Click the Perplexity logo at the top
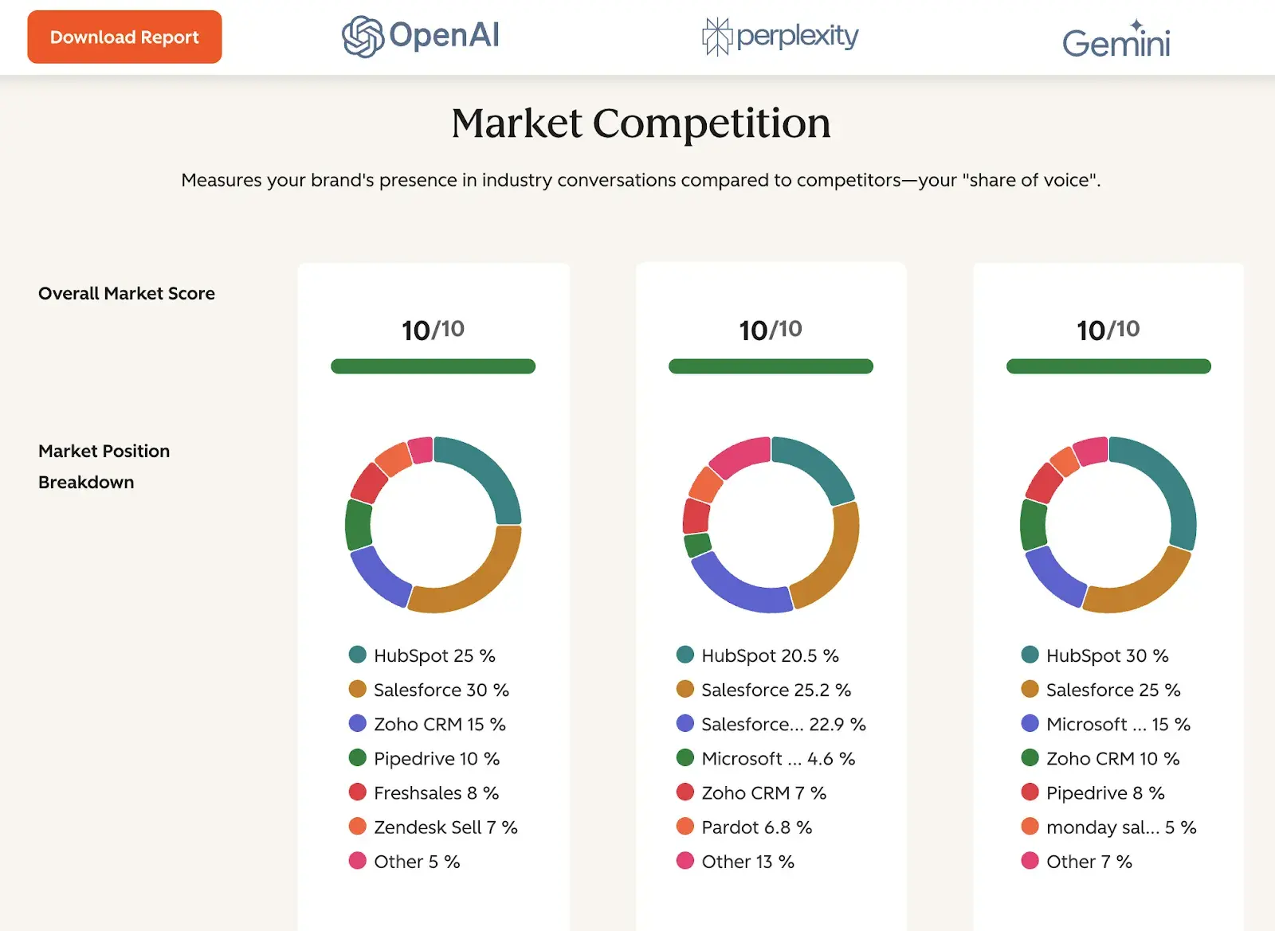1275x931 pixels. tap(779, 35)
